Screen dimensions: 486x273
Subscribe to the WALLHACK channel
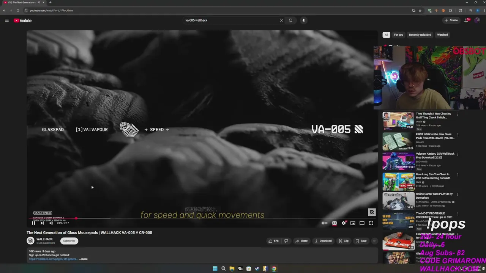point(69,241)
